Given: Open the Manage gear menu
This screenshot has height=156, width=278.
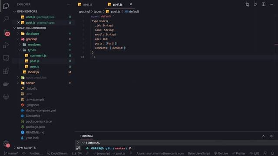Looking at the screenshot, I should (x=6, y=143).
